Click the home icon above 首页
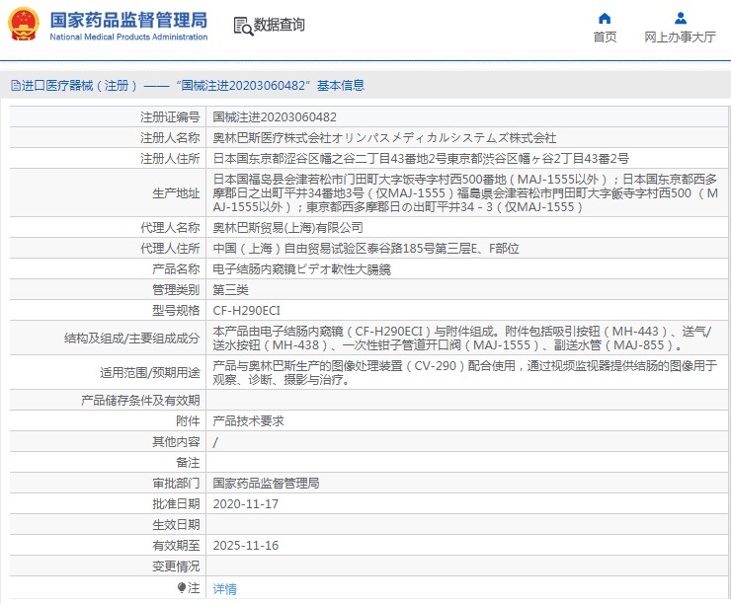 point(605,18)
